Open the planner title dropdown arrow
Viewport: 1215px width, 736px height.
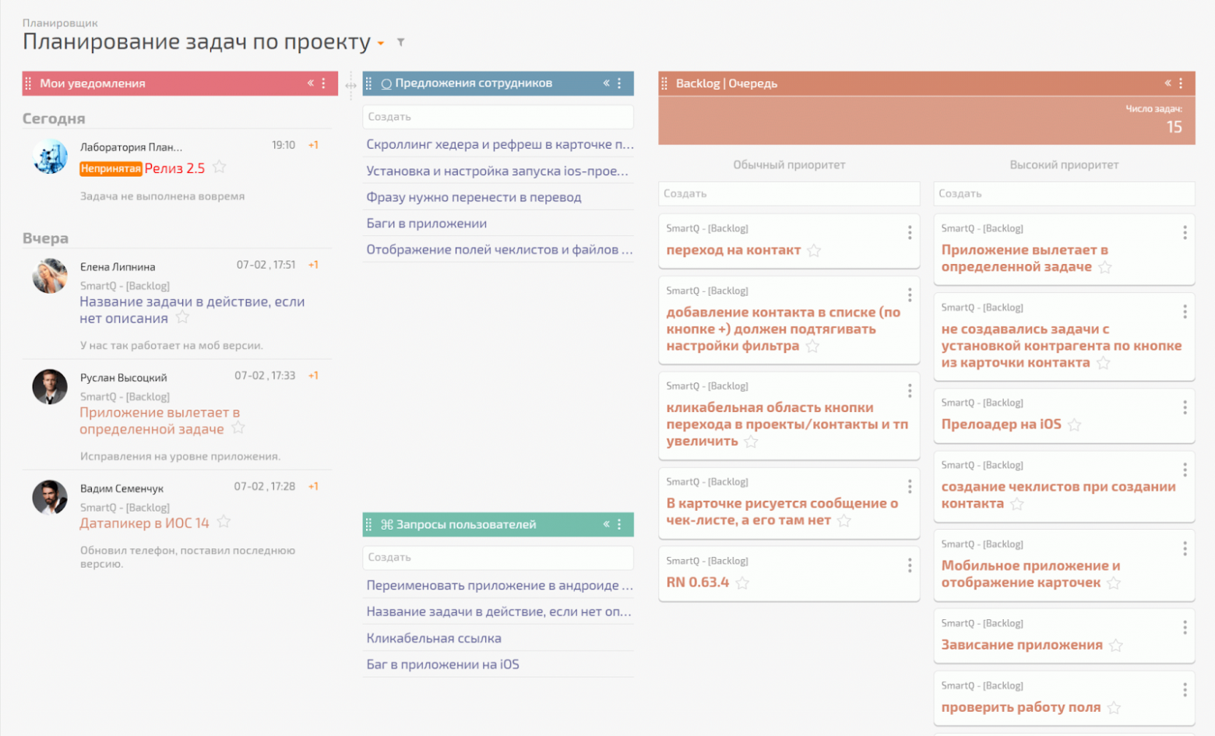[x=381, y=43]
